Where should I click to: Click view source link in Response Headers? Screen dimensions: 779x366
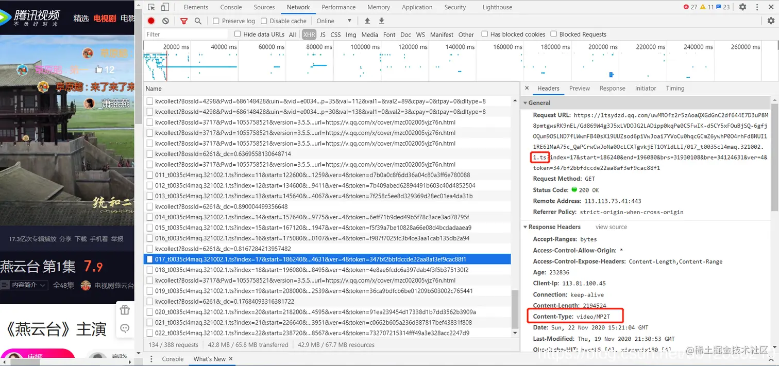tap(611, 227)
